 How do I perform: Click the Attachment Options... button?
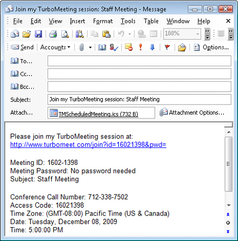pos(192,113)
